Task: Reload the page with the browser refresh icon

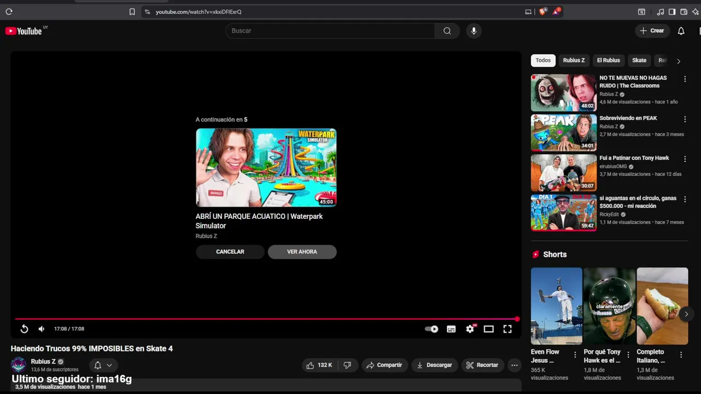Action: (x=9, y=11)
